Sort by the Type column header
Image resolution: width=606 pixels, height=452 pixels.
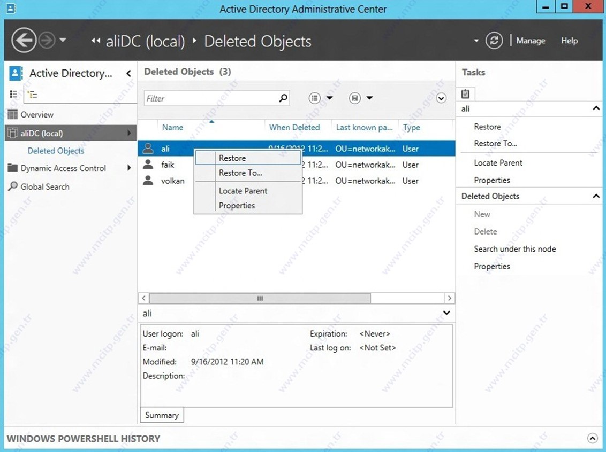tap(411, 127)
